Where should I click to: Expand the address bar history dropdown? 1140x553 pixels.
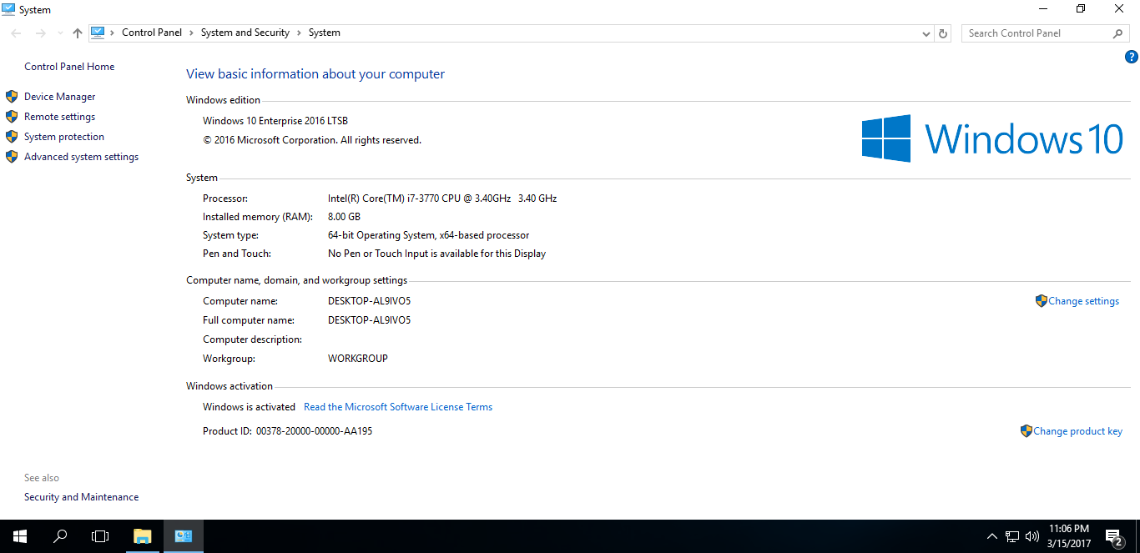926,33
